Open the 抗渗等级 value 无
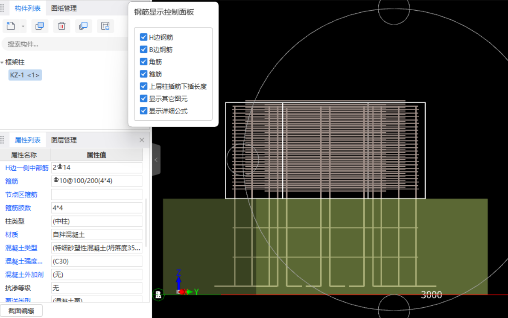The width and height of the screenshot is (508, 318). 96,288
